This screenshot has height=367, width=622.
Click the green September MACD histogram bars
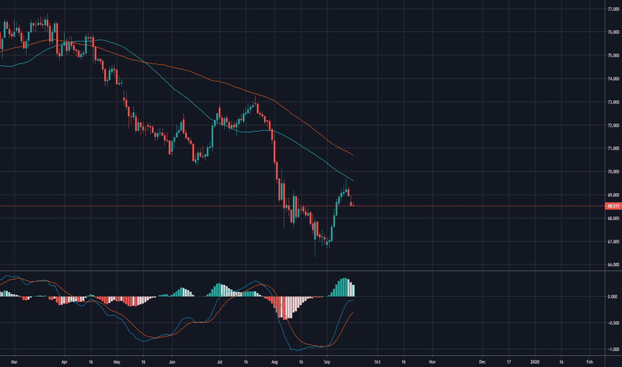pyautogui.click(x=342, y=288)
